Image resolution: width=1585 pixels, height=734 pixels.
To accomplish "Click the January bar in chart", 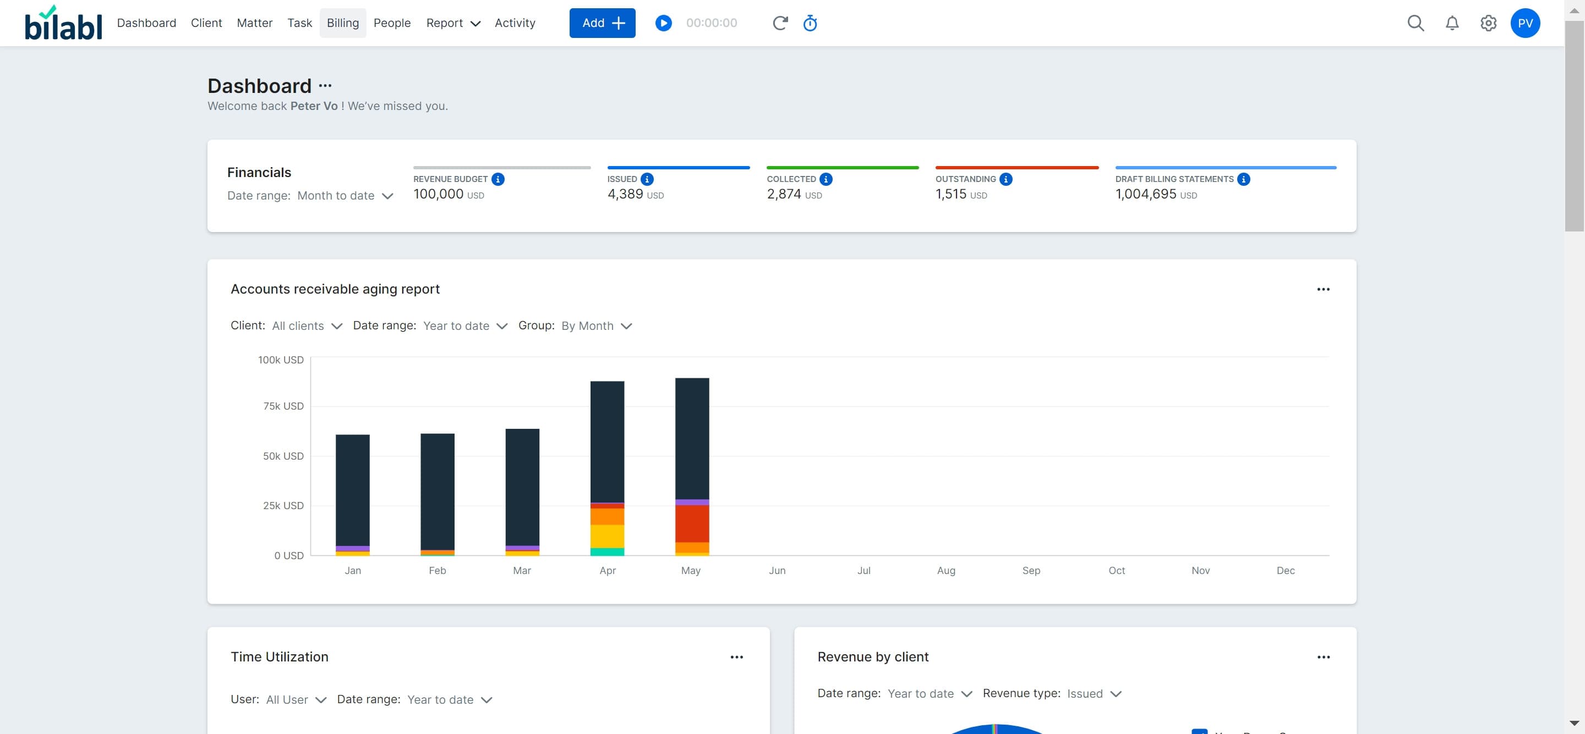I will (x=353, y=495).
